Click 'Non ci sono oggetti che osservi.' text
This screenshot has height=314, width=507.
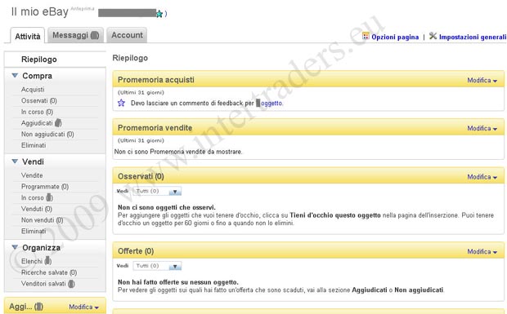pos(167,207)
